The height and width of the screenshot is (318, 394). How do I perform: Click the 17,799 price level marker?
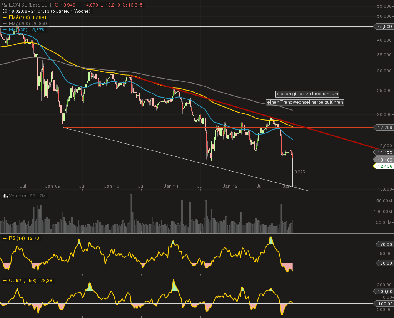point(384,128)
